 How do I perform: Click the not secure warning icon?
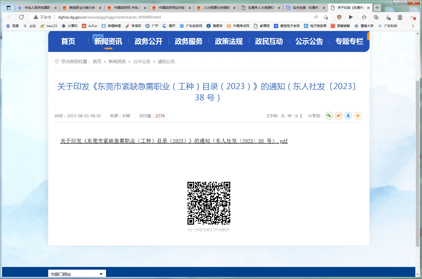pos(36,17)
